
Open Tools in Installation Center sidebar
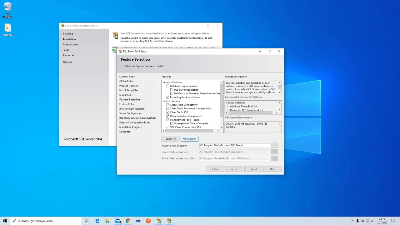66,50
